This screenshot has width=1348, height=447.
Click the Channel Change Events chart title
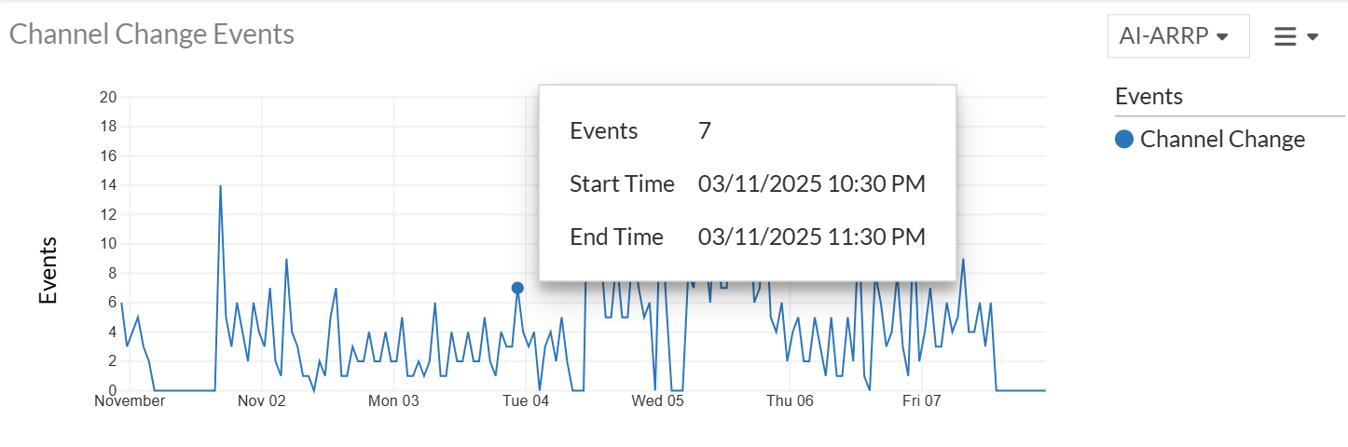point(152,34)
